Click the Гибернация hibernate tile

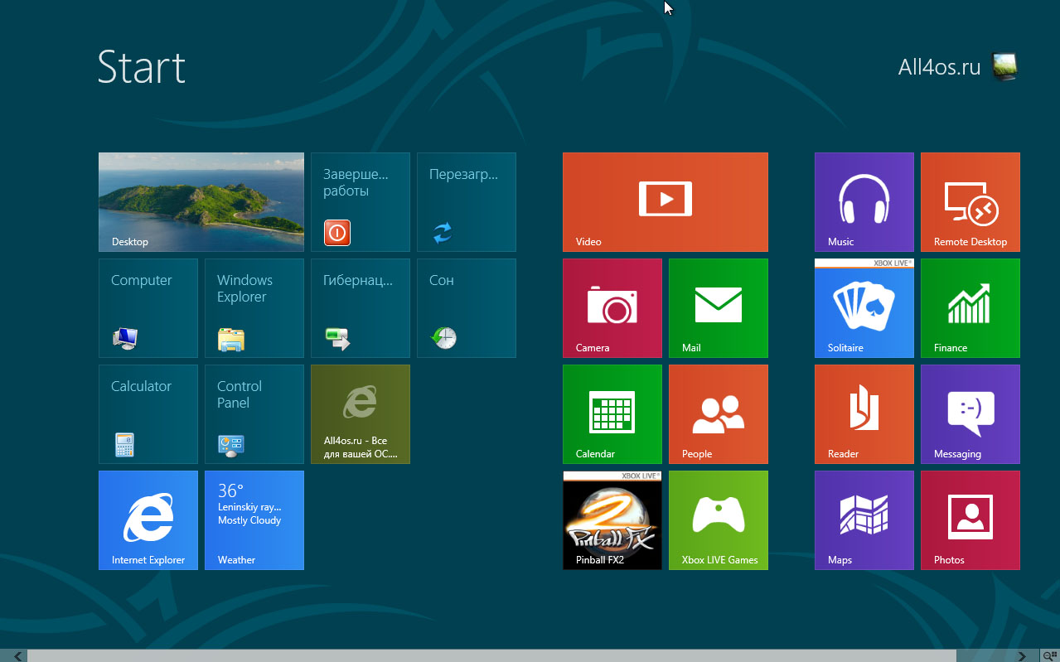pyautogui.click(x=361, y=308)
